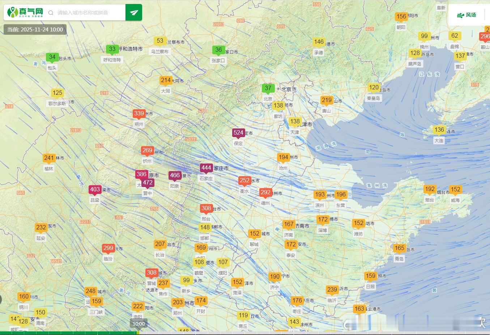Screen dimensions: 490x335
Task: Open Baotou's AQI marker showing 34
Action: [x=52, y=58]
